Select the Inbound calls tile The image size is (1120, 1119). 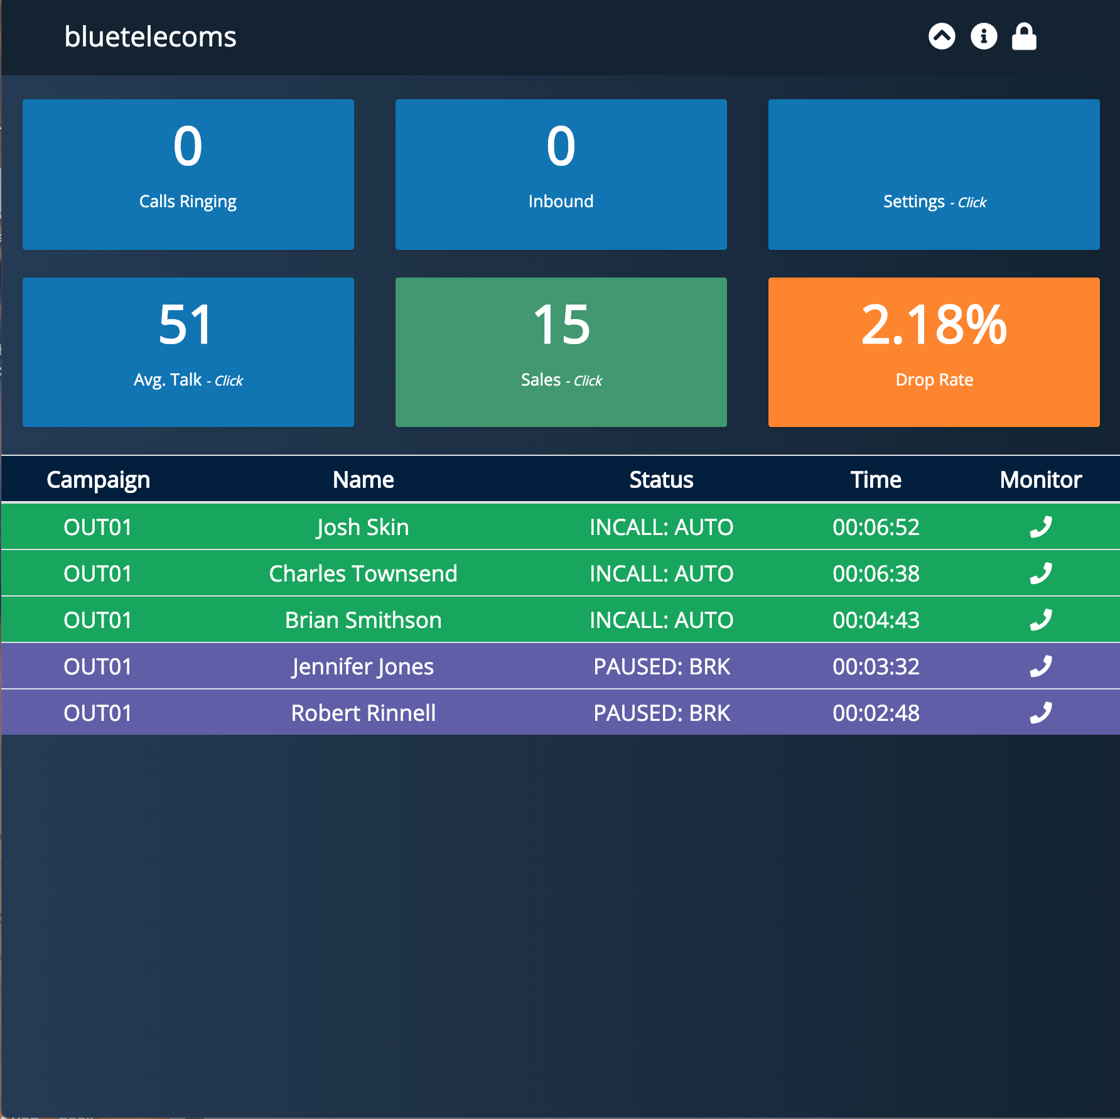[561, 174]
